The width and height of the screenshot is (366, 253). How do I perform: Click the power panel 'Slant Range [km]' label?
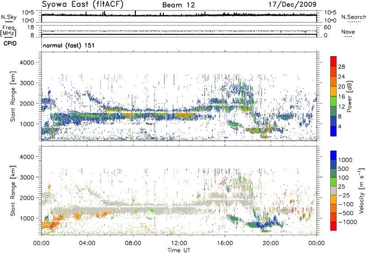coord(13,96)
